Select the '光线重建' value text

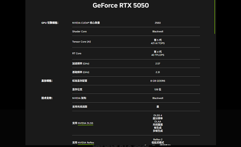click(158, 125)
